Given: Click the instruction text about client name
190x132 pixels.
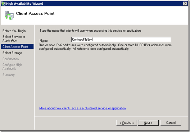Looking at the screenshot, I should point(91,31).
